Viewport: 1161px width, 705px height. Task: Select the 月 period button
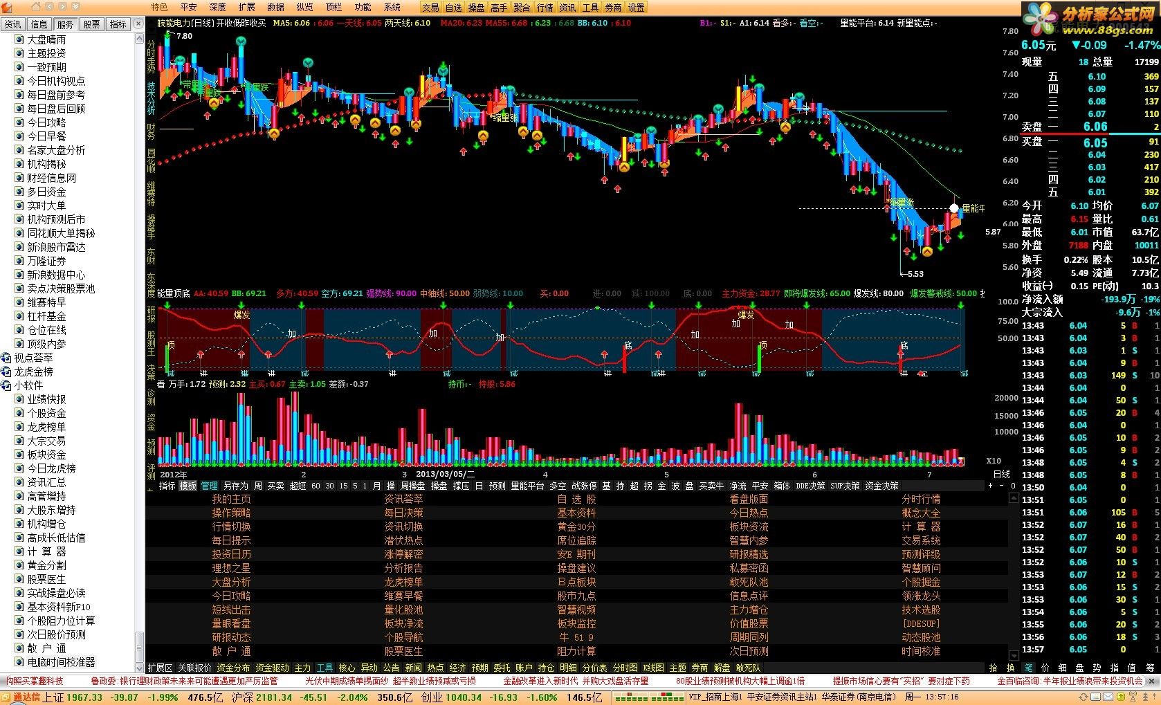(x=376, y=486)
